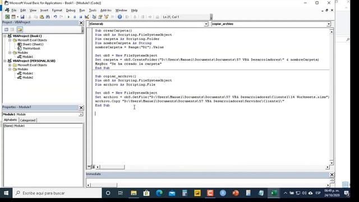Click the 'MsgBox "Se ha creado la carpeta"' line
The height and width of the screenshot is (202, 359).
(128, 64)
